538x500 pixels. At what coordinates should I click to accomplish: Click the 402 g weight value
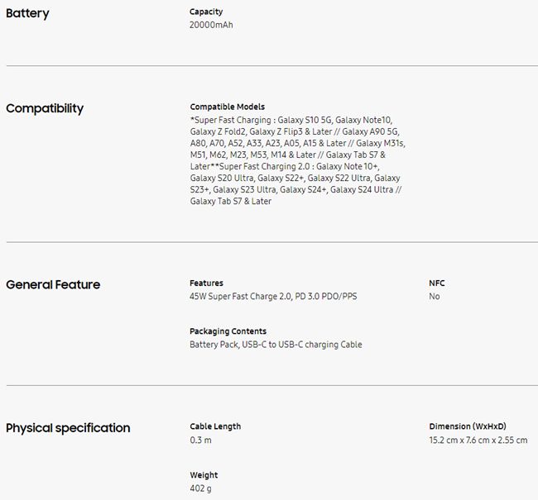pos(201,488)
